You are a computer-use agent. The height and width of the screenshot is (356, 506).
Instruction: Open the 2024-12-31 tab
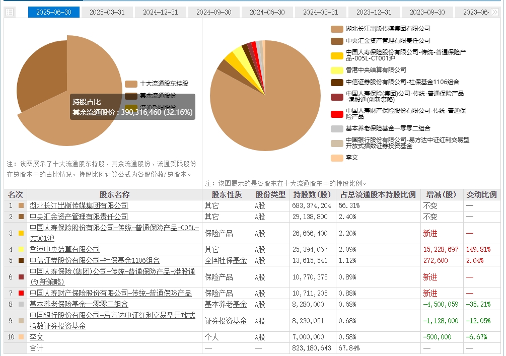tap(161, 12)
